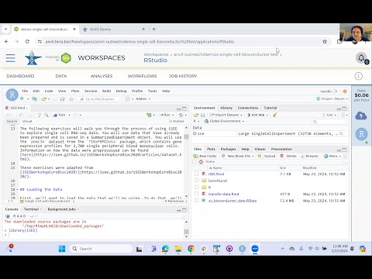Click the notifications bell icon
Screen dimensions: 372x279
pos(361,58)
